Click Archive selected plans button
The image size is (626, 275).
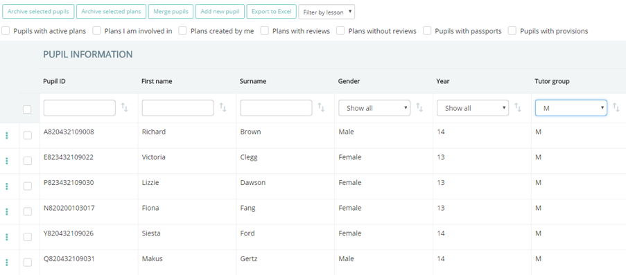tap(112, 12)
